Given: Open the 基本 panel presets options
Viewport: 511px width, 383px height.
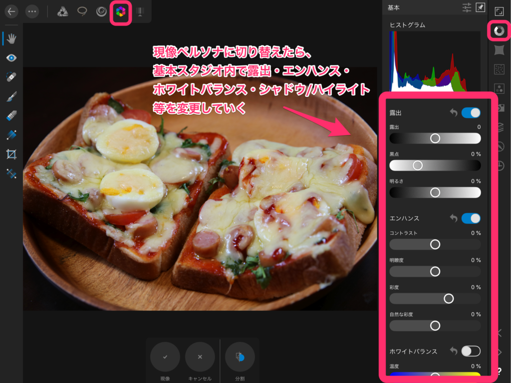Looking at the screenshot, I should point(467,7).
